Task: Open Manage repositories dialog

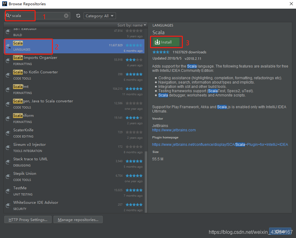Action: point(78,220)
